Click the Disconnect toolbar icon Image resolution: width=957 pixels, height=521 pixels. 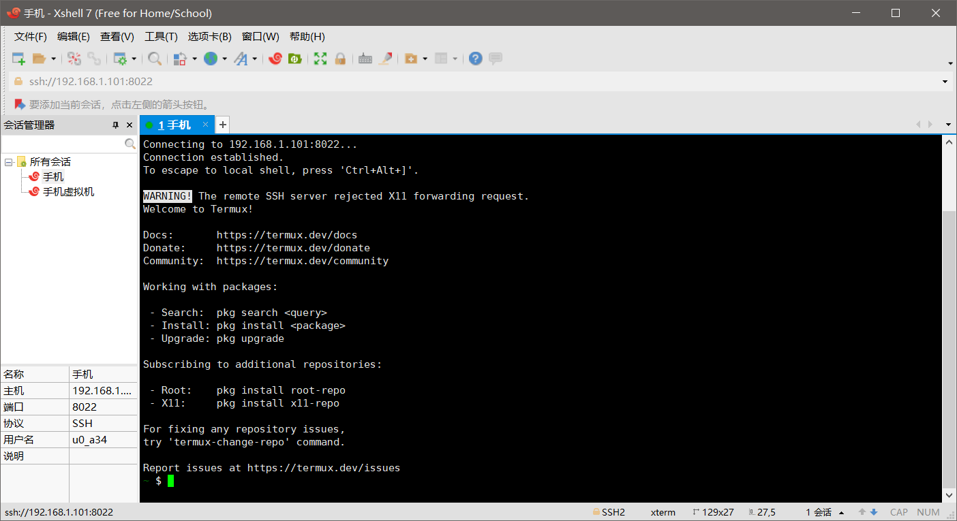click(x=74, y=59)
